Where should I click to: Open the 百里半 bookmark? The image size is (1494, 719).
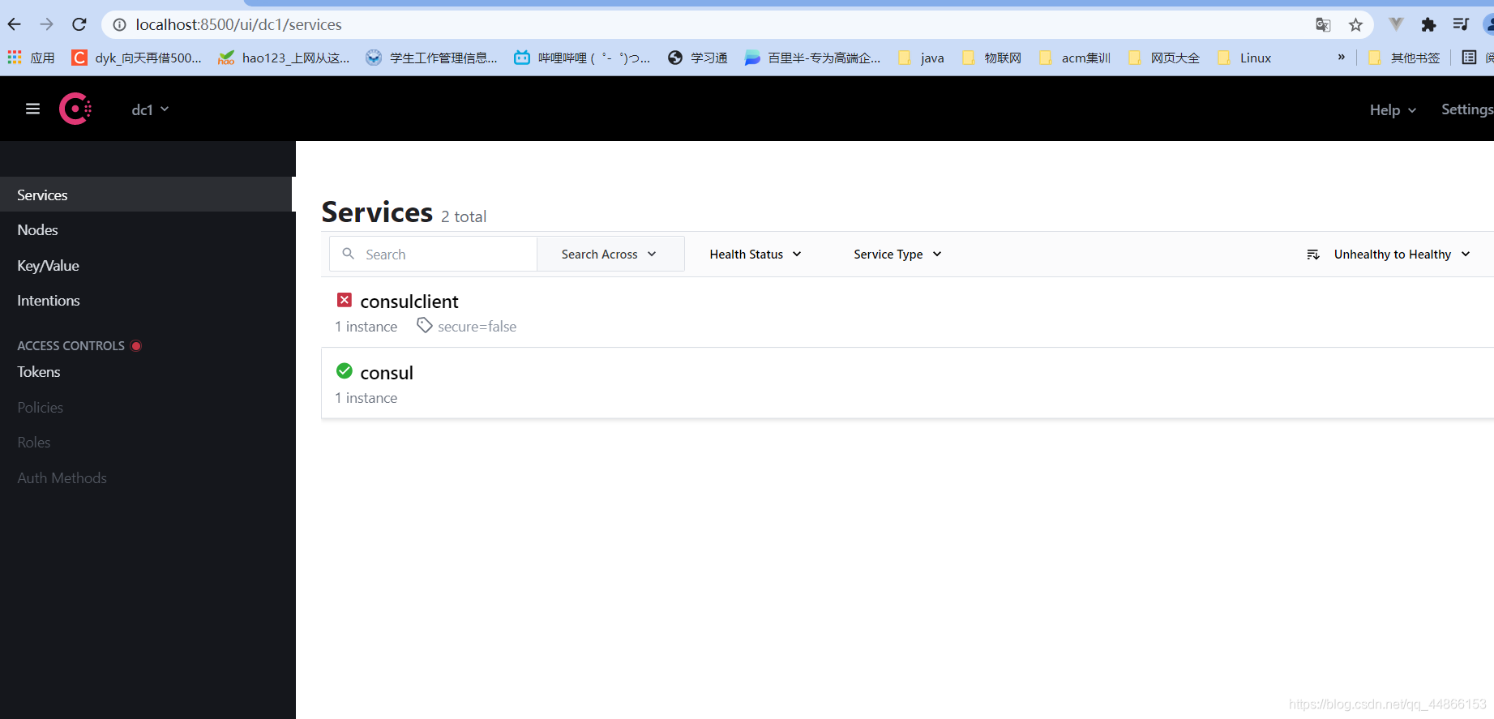(x=812, y=58)
